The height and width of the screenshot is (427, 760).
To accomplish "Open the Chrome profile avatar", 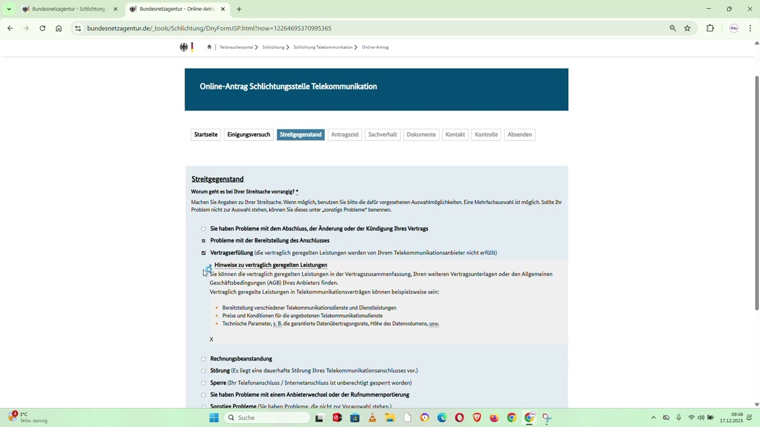I will point(734,28).
